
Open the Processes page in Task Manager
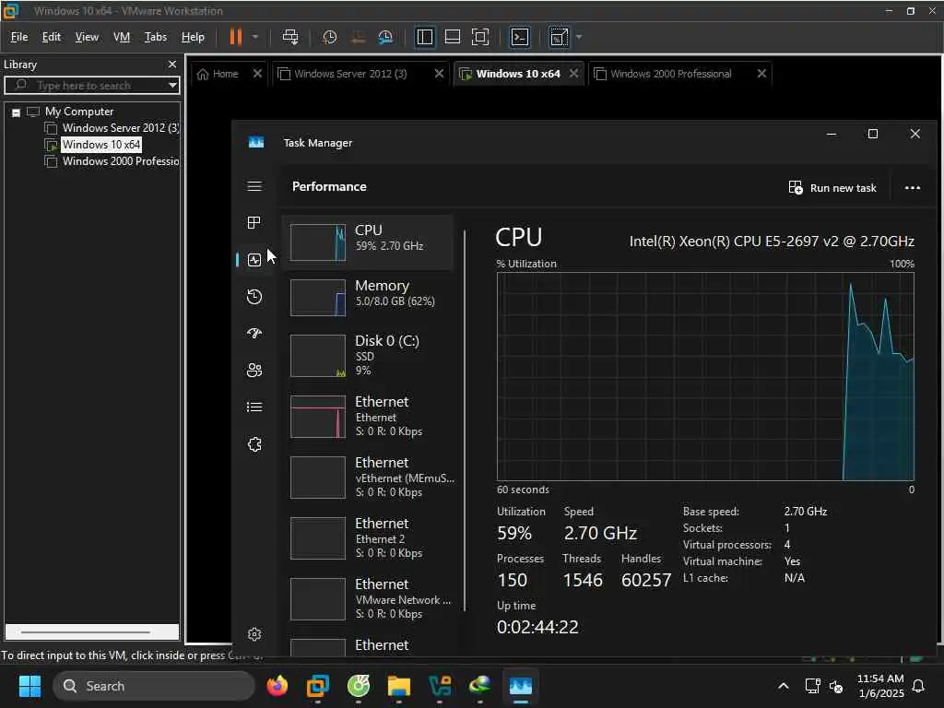click(x=254, y=223)
